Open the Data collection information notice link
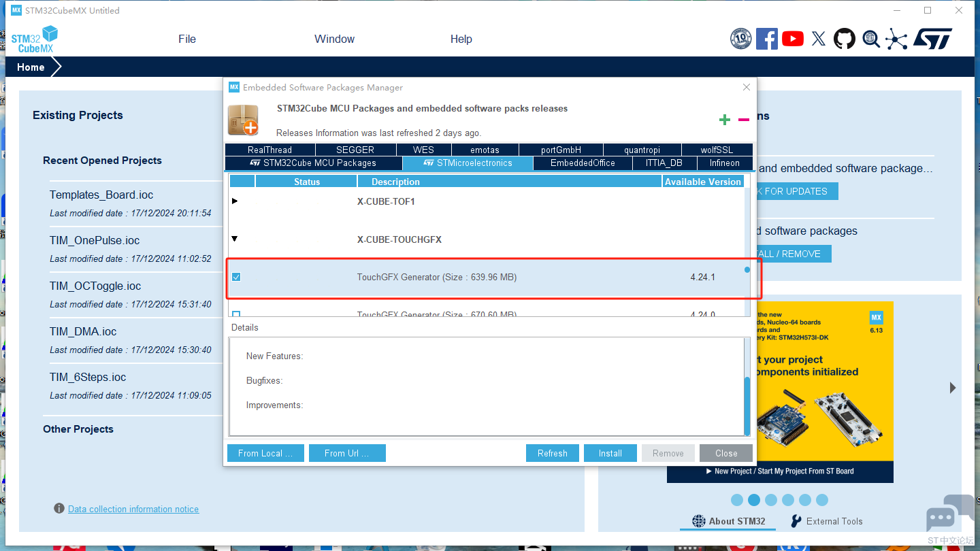The height and width of the screenshot is (551, 980). point(133,509)
